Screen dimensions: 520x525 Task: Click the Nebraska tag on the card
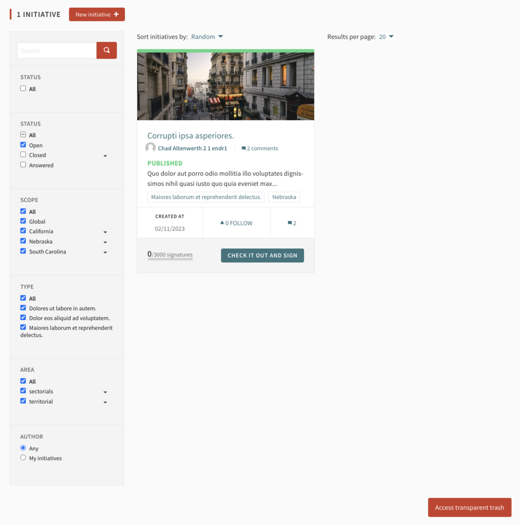(284, 197)
